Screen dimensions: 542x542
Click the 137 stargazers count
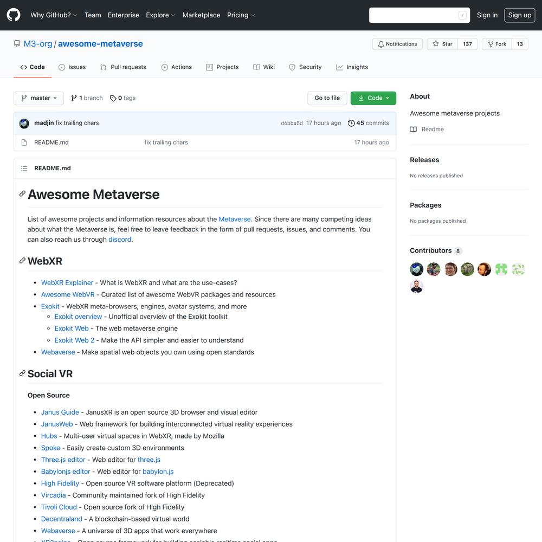pos(467,44)
